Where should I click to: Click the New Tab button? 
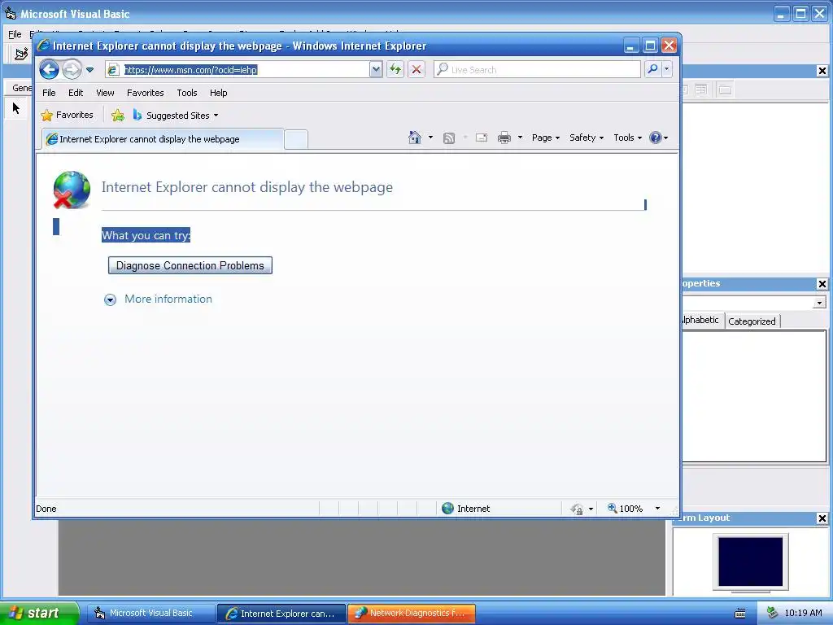296,139
